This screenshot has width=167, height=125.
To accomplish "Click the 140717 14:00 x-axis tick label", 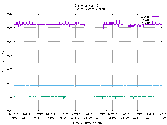I will [100, 116].
